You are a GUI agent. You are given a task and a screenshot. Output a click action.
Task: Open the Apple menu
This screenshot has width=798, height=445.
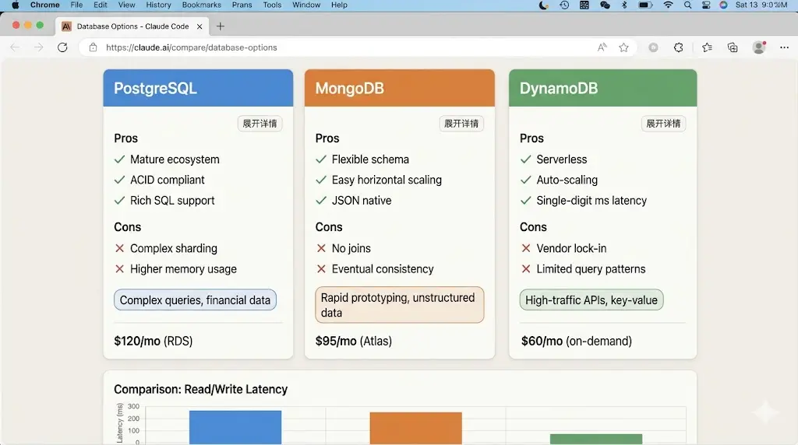click(x=16, y=5)
